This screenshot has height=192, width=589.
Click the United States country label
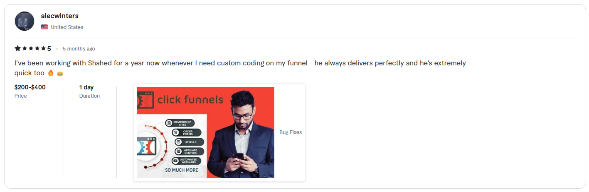point(67,27)
